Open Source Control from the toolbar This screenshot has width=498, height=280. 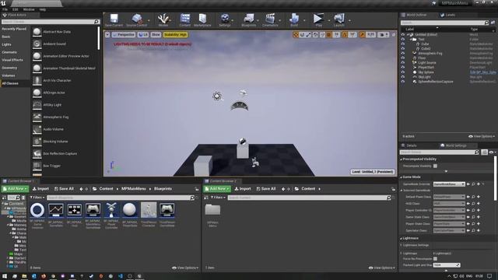coord(137,20)
